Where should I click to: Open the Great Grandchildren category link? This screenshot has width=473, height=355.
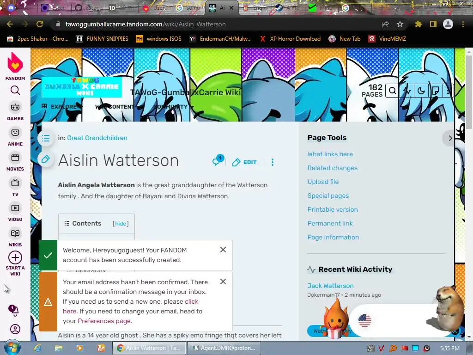click(x=97, y=138)
